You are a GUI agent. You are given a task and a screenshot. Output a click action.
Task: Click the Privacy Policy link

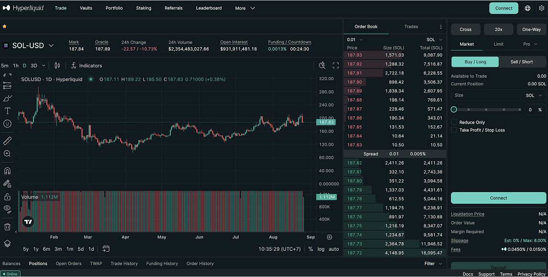[531, 274]
